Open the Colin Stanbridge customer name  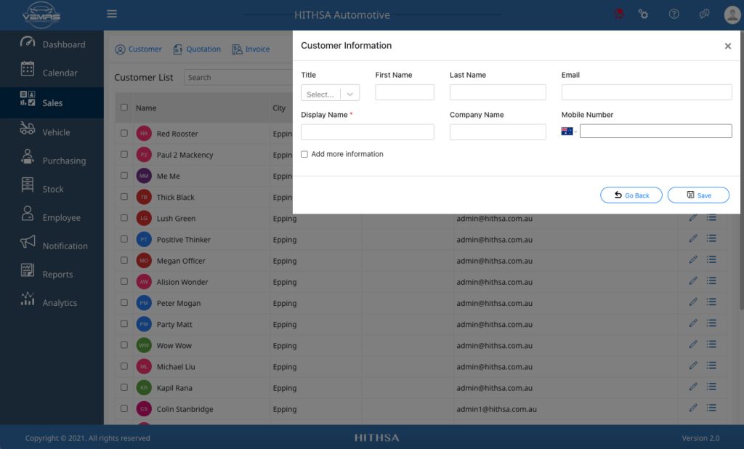(185, 409)
